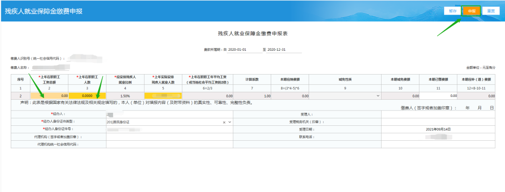Image resolution: width=505 pixels, height=192 pixels.
Task: Select the 代理机构统一社会信用代码 field
Action: point(170,144)
